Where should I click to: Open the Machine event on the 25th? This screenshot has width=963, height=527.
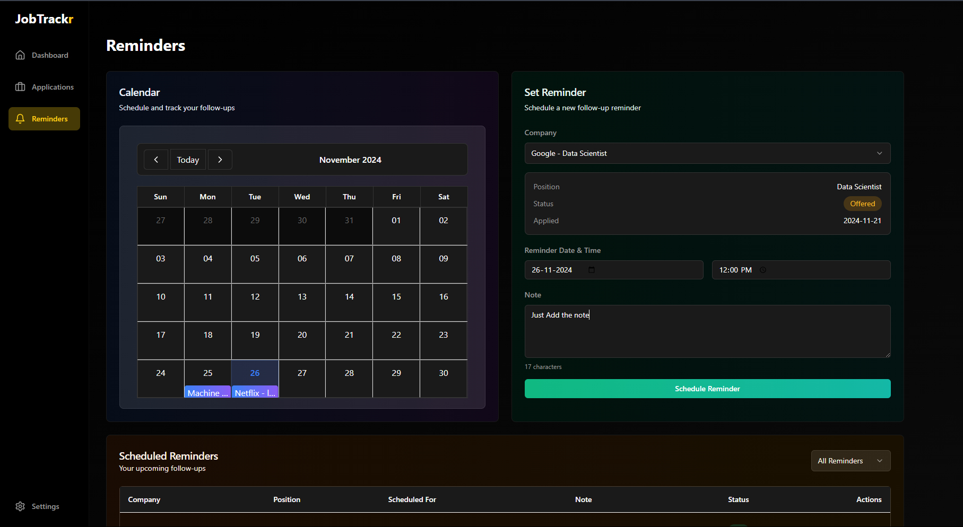207,393
